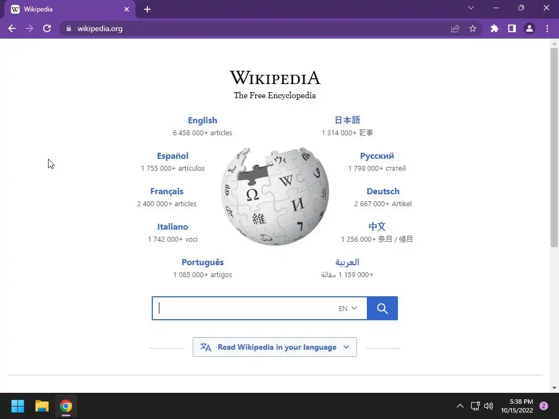559x419 pixels.
Task: Open the Русский Wikipedia link
Action: (377, 156)
